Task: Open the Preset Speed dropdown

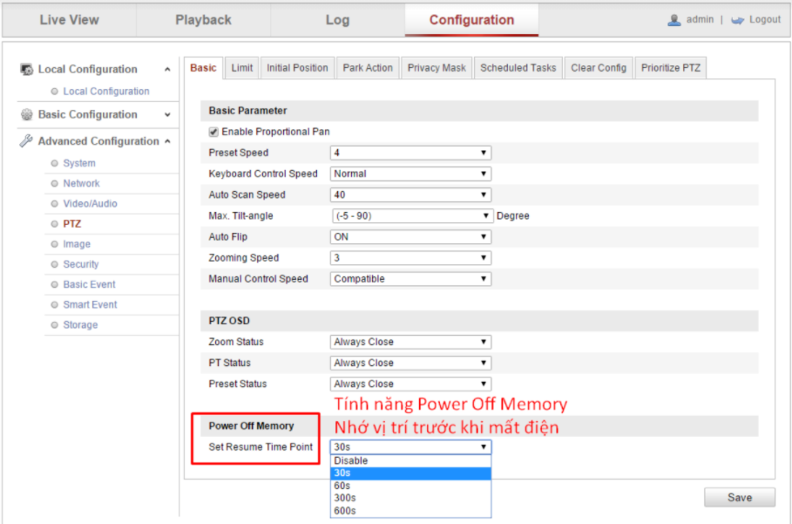Action: coord(410,153)
